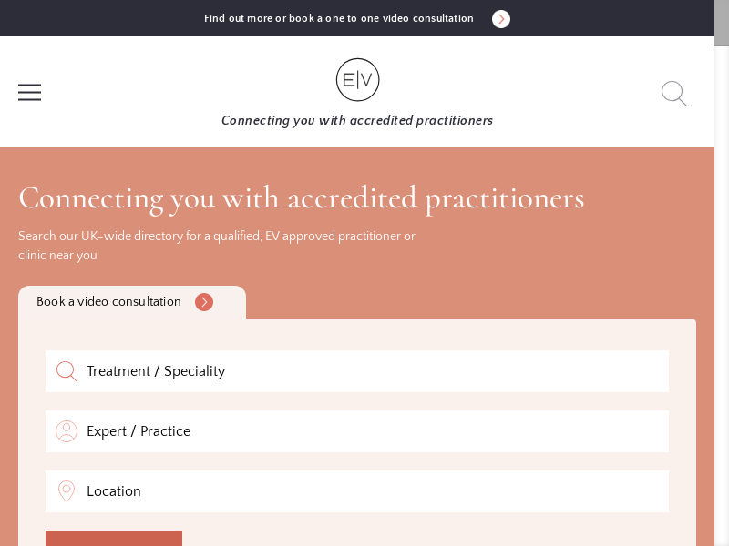Click the arrow icon in top banner

(501, 19)
